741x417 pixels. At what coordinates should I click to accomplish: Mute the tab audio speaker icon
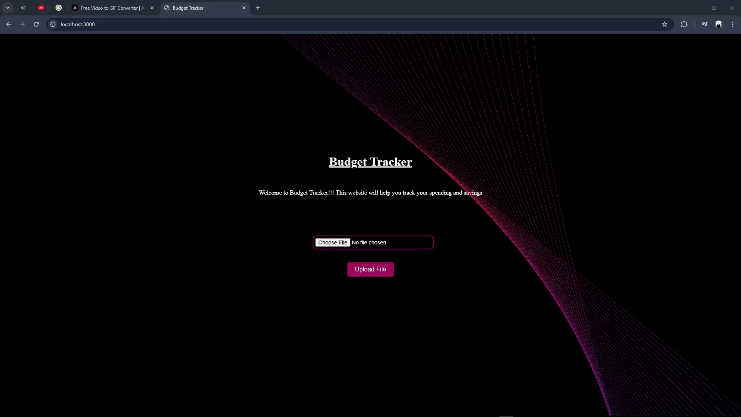point(23,8)
